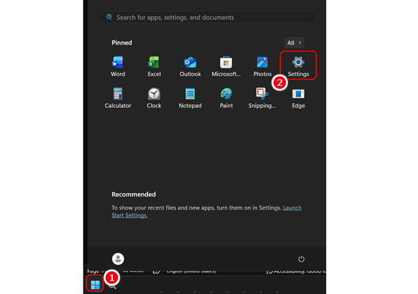Click the Start menu search field

click(208, 17)
